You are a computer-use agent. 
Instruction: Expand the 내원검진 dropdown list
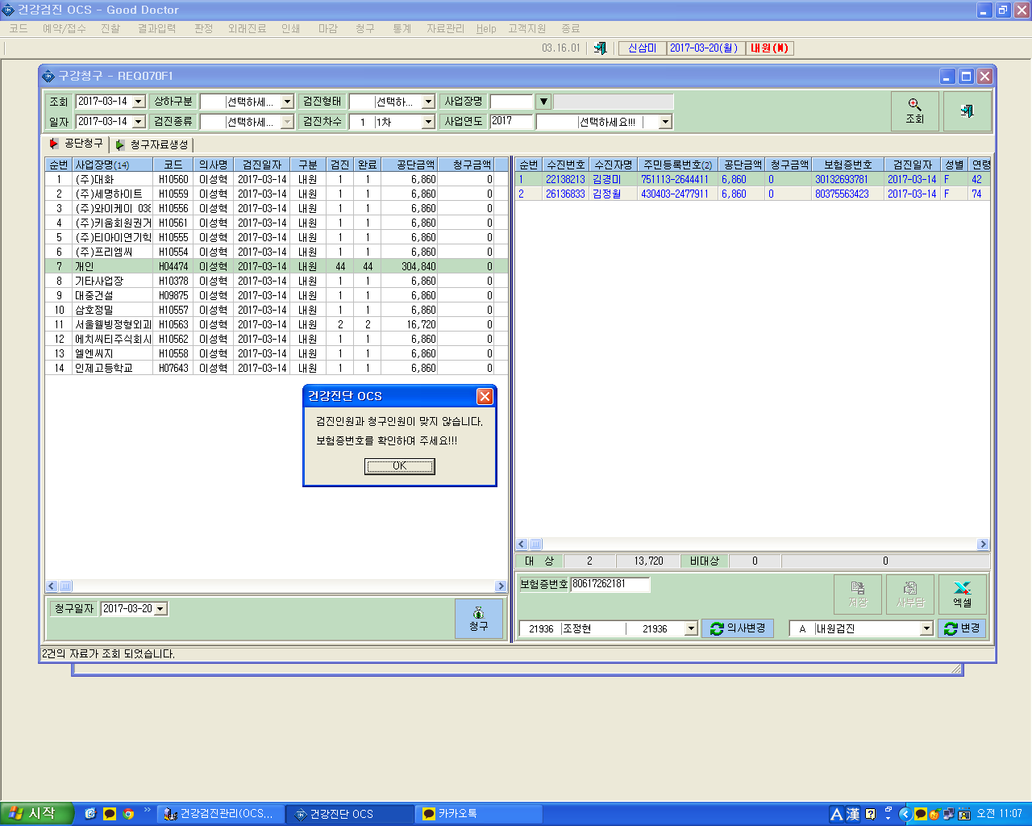[x=926, y=628]
